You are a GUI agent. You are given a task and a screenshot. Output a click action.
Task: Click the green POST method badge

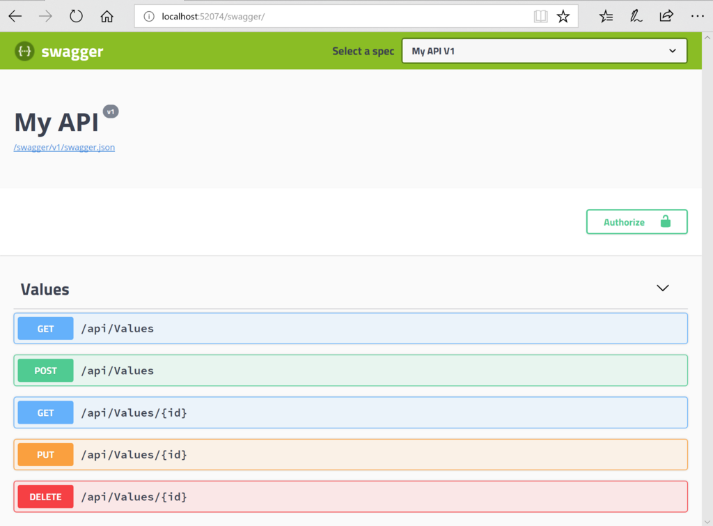[45, 371]
